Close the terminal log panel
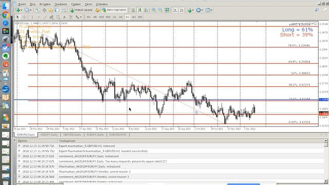Viewport: 329px width, 185px height. (15, 140)
